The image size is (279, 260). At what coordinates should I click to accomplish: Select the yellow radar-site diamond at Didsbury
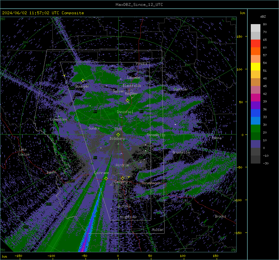click(118, 134)
